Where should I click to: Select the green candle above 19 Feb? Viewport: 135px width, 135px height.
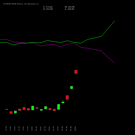(x=33, y=108)
